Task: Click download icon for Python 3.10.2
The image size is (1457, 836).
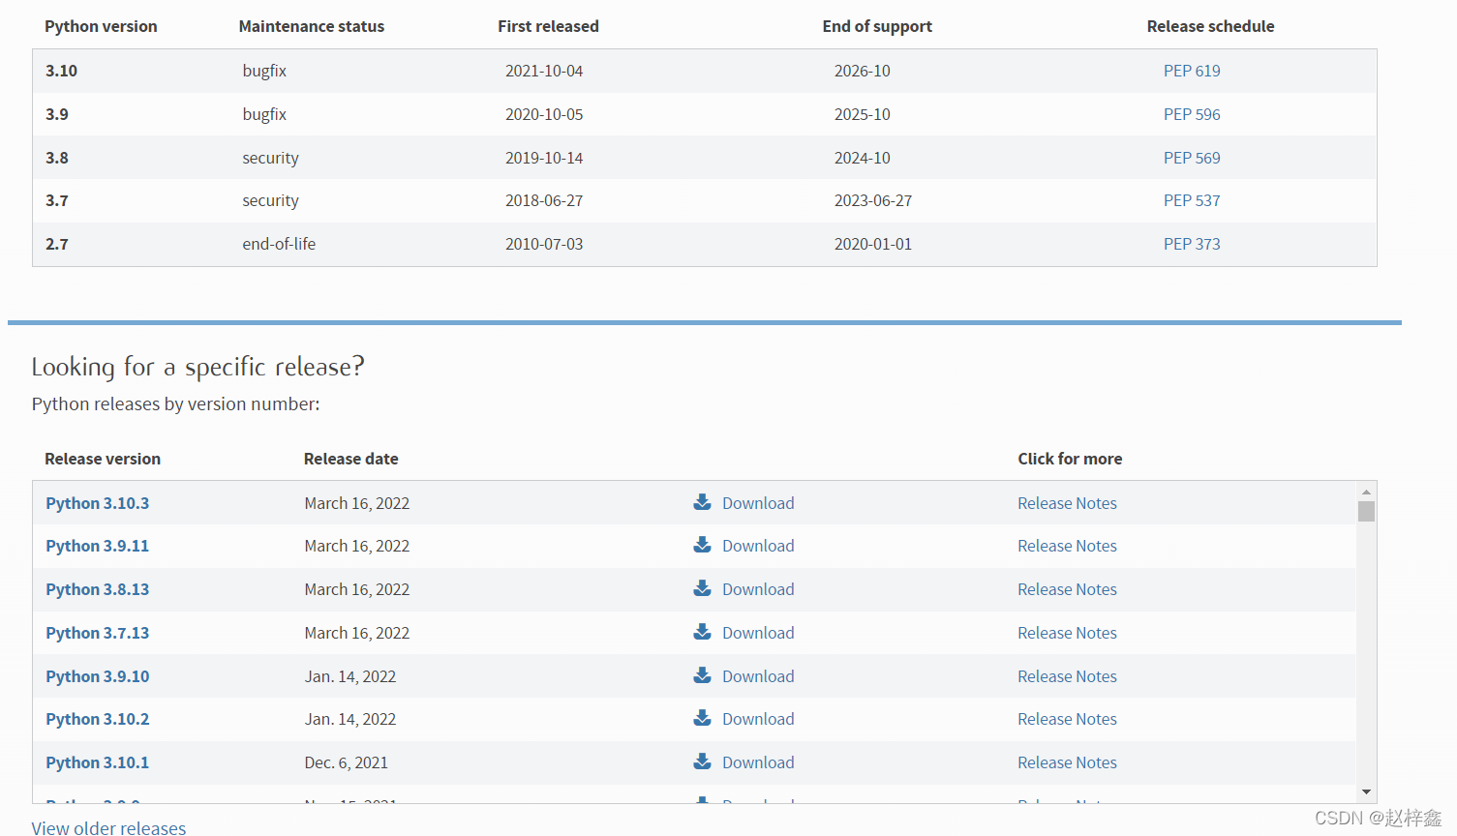Action: [702, 718]
